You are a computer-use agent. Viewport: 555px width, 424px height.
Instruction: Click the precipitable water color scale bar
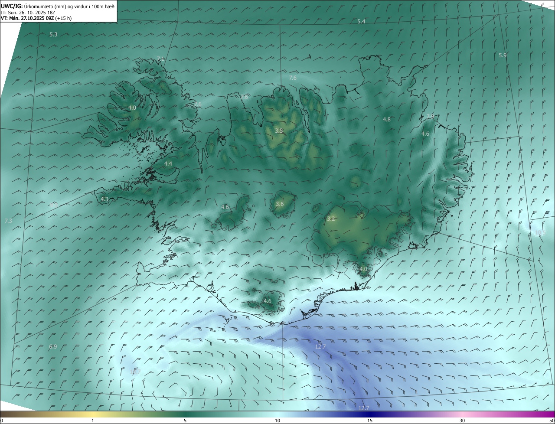pos(277,414)
